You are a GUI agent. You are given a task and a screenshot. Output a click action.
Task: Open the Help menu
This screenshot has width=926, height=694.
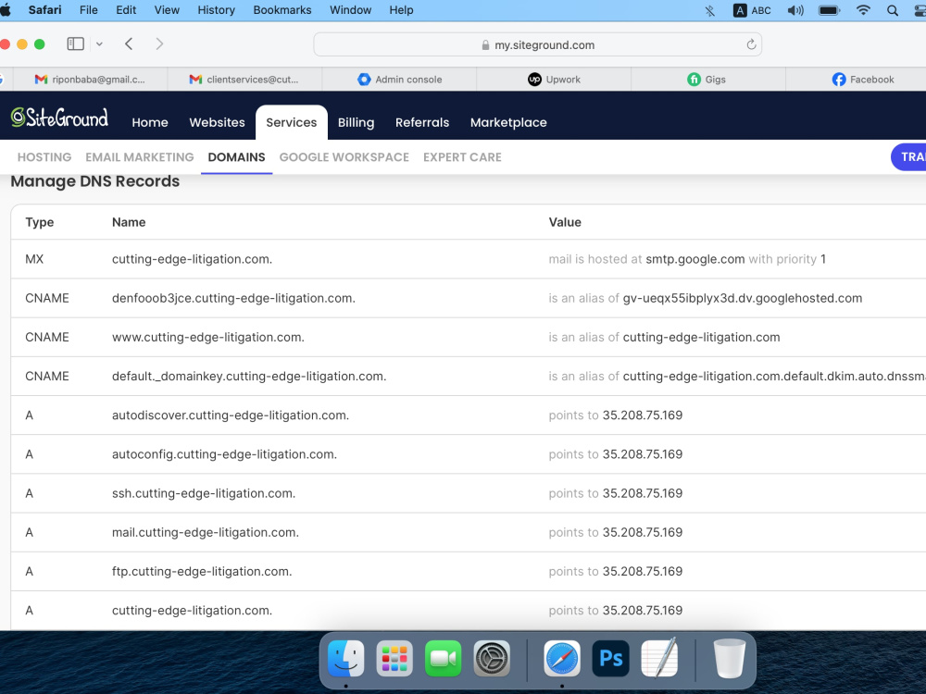(401, 10)
